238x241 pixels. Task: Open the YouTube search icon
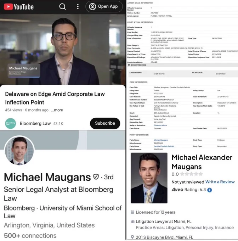(x=62, y=6)
